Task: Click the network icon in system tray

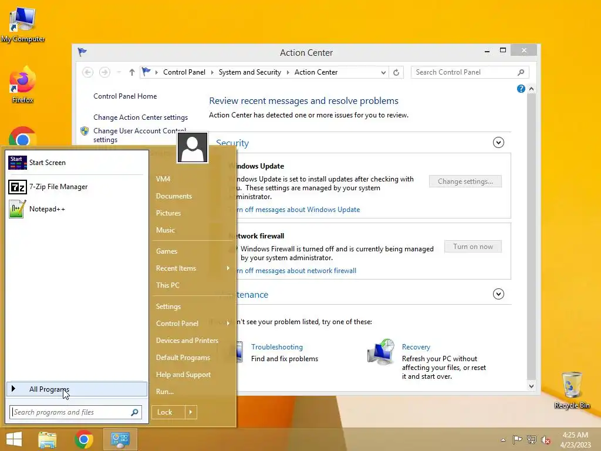Action: pos(532,440)
